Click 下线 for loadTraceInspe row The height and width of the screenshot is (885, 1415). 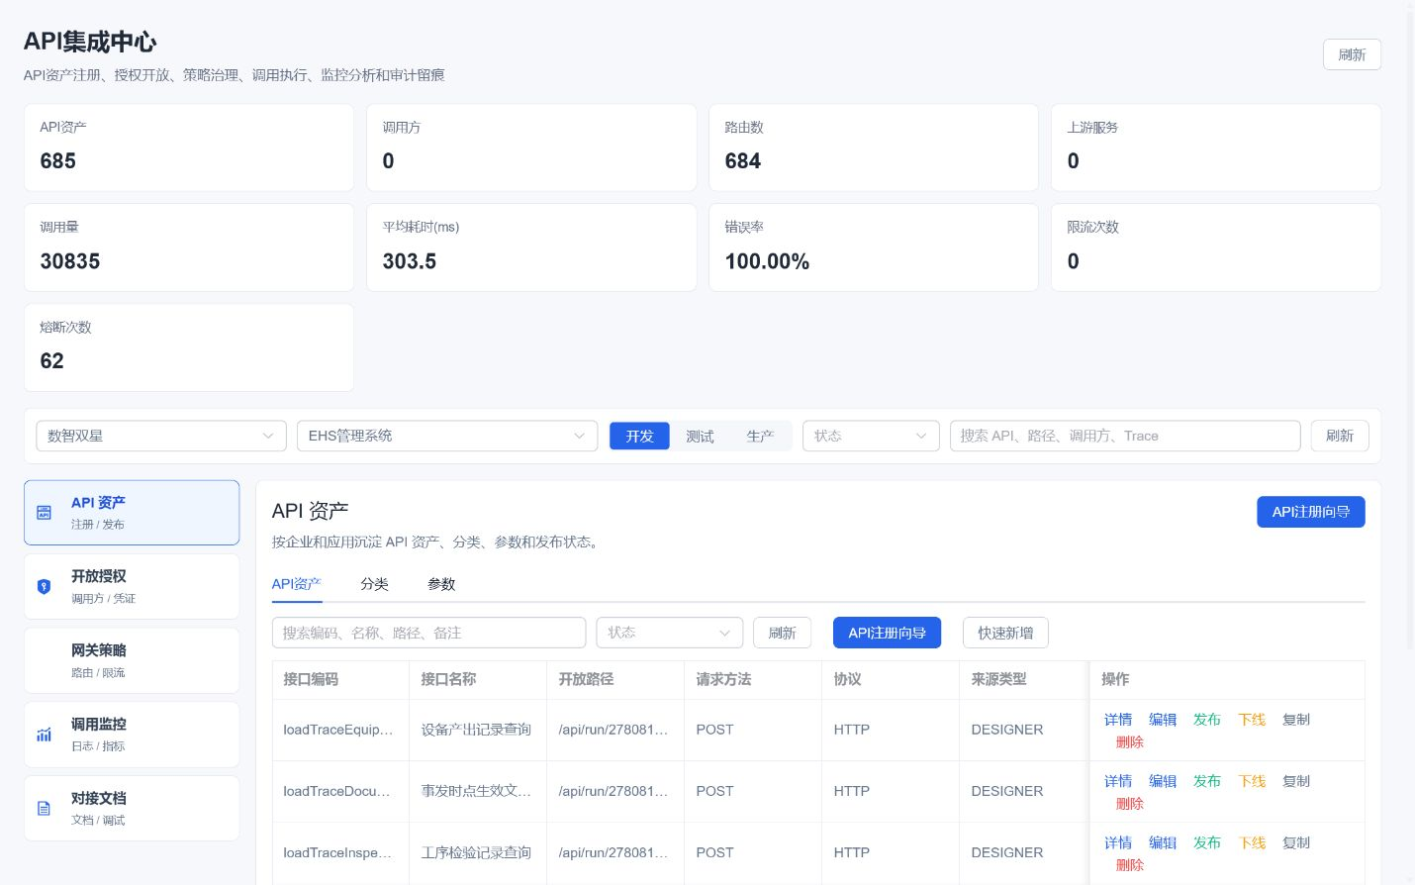click(x=1252, y=842)
